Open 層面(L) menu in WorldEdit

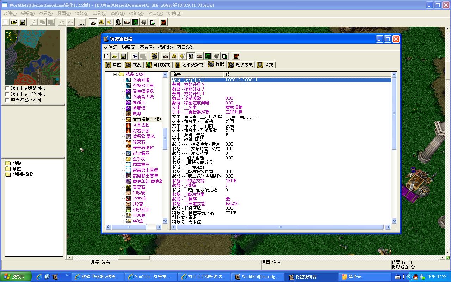(x=64, y=13)
